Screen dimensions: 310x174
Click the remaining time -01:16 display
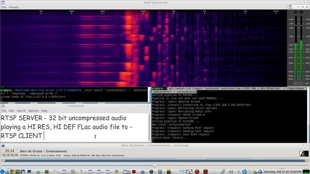(x=6, y=155)
